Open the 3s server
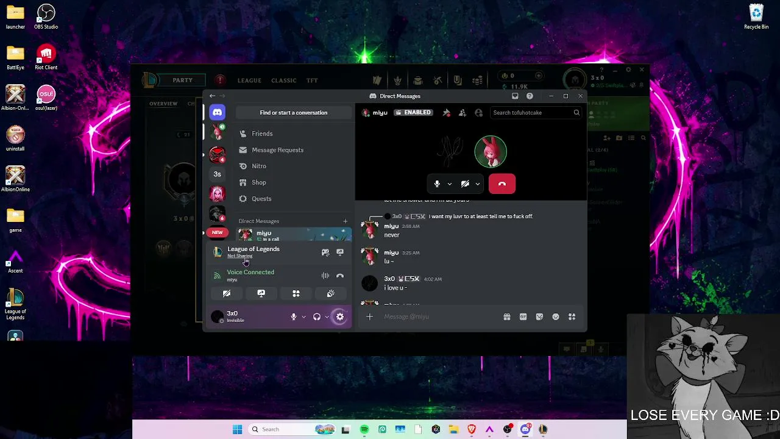Screen dimensions: 780x439 click(218, 174)
